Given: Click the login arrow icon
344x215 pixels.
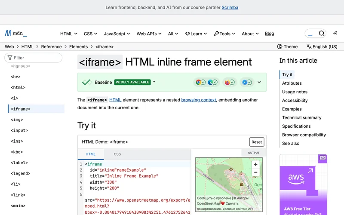Looking at the screenshot, I should pos(335,34).
